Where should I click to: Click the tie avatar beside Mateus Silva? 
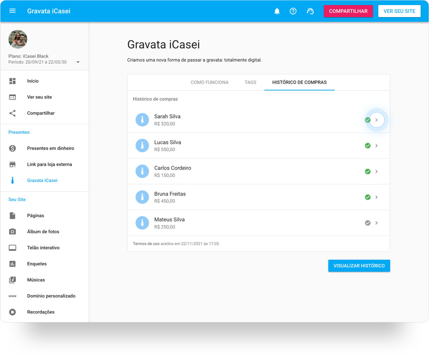(x=142, y=223)
